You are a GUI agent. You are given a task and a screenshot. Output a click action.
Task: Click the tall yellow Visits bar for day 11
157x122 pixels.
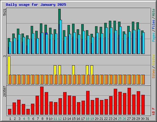click(x=55, y=70)
